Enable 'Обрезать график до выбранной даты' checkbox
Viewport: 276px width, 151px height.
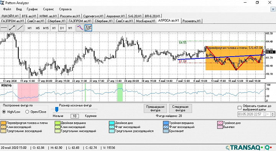tap(240, 107)
